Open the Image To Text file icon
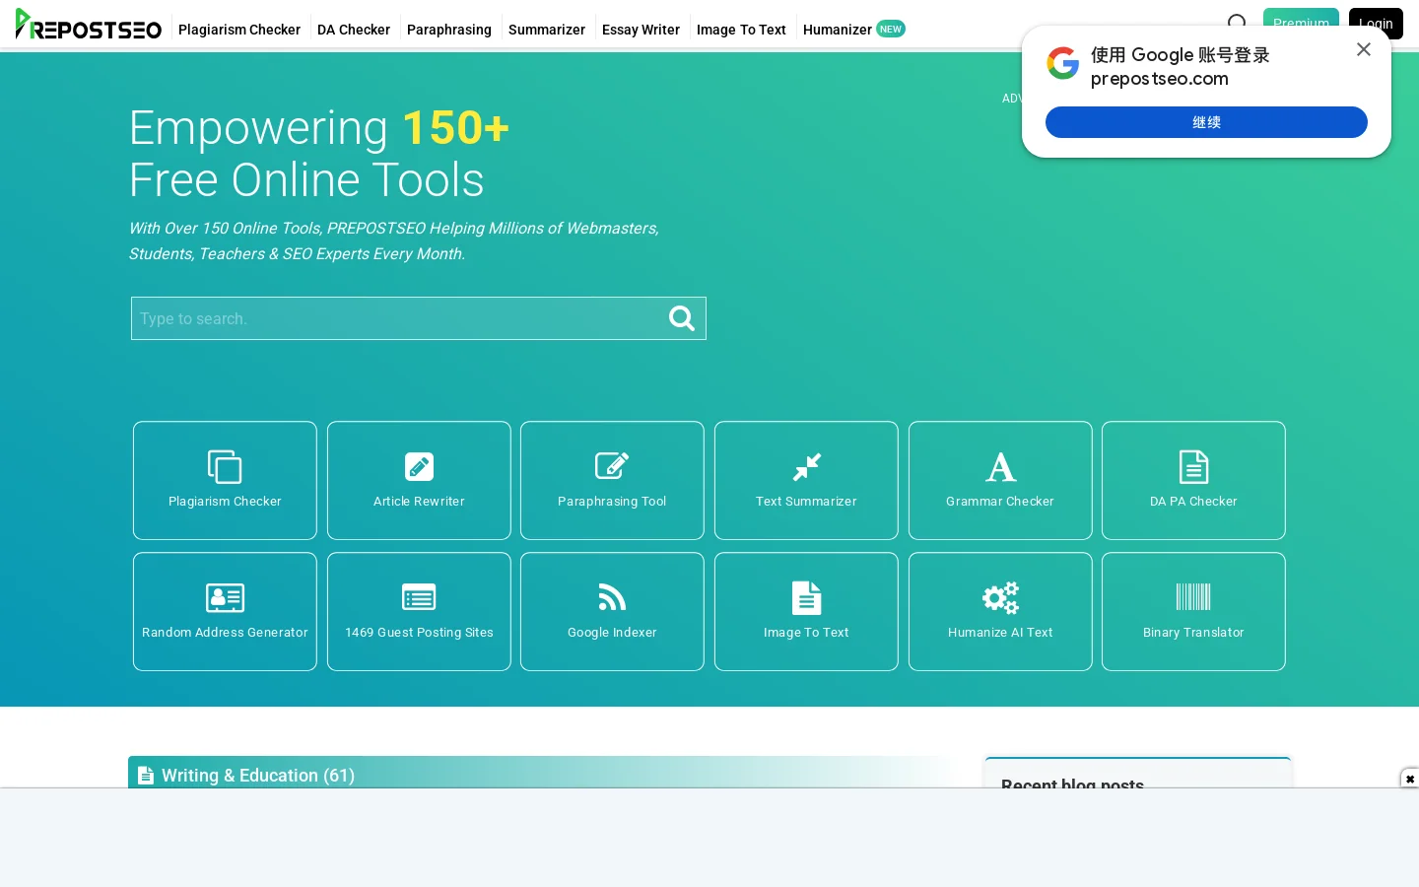Image resolution: width=1419 pixels, height=887 pixels. [806, 598]
